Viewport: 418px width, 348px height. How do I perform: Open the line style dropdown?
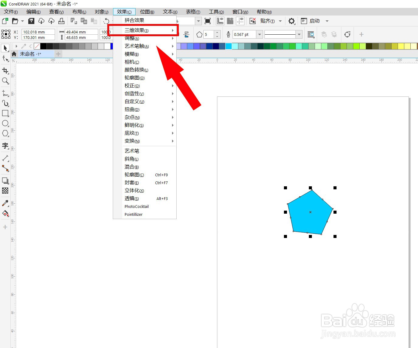(299, 34)
